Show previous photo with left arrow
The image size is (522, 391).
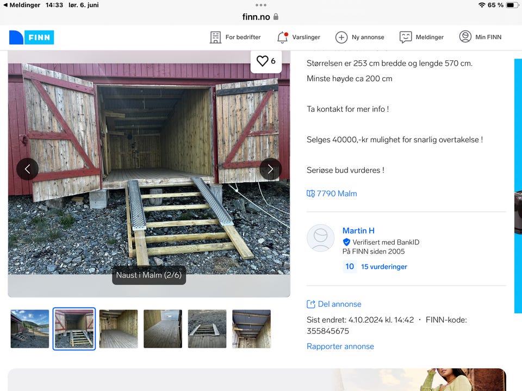pyautogui.click(x=28, y=169)
